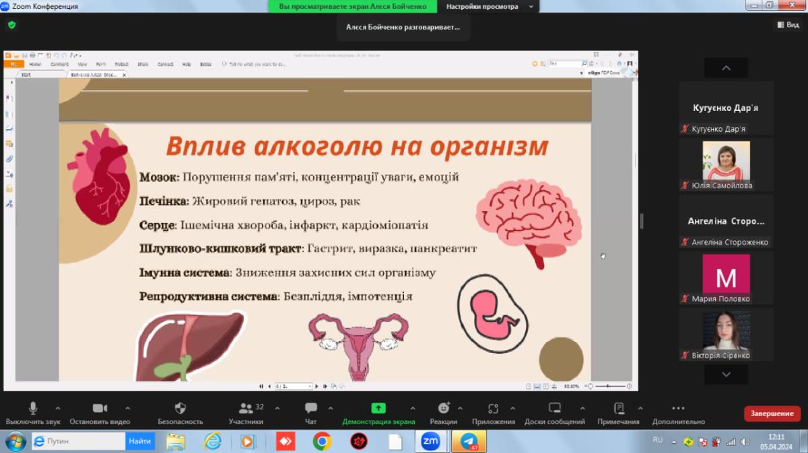
Task: Open Whiteboards (Доски сообщений)
Action: pyautogui.click(x=555, y=409)
